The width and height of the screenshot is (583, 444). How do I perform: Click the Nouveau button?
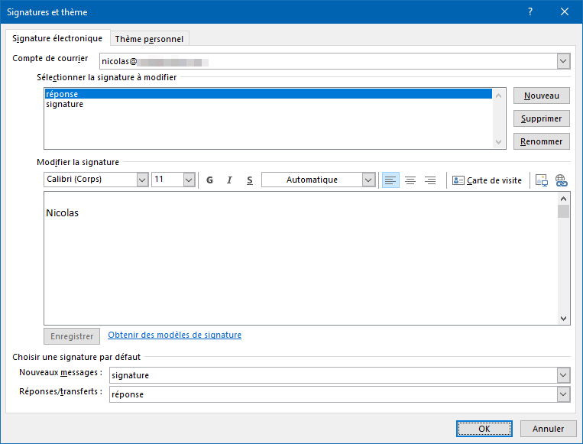coord(541,96)
